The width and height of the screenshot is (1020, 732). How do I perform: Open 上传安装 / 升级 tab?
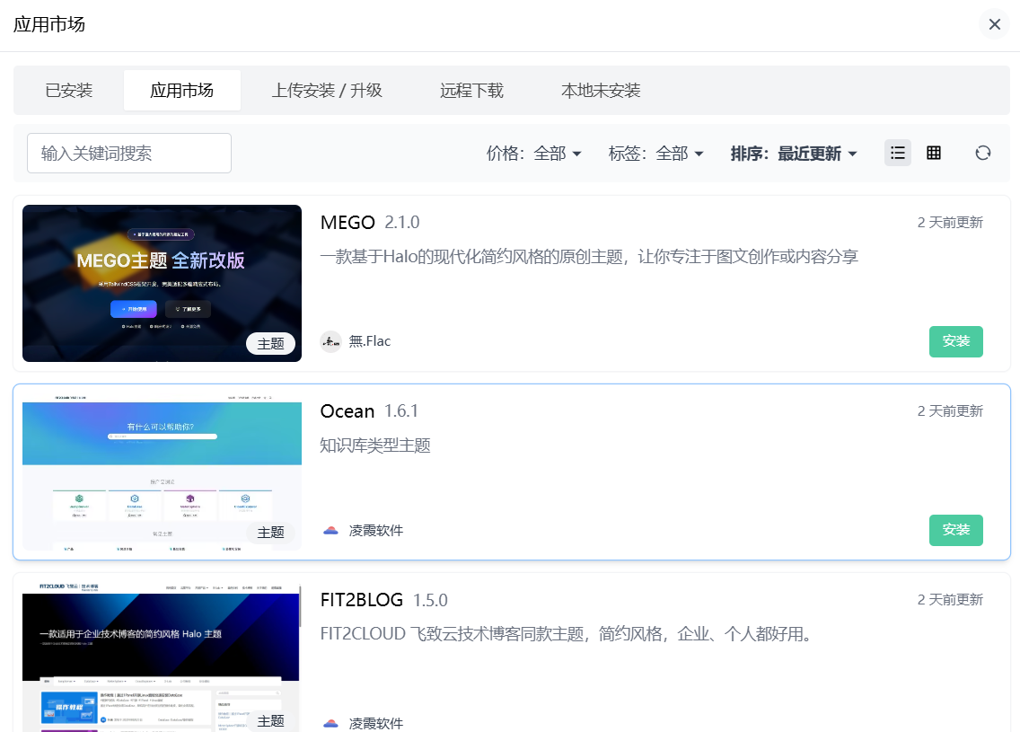(x=327, y=91)
